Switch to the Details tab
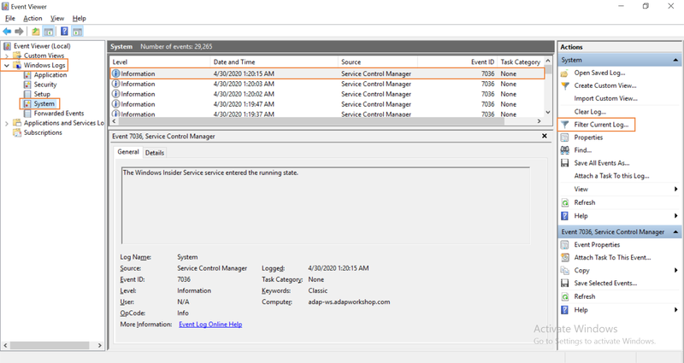This screenshot has height=363, width=684. pos(155,153)
